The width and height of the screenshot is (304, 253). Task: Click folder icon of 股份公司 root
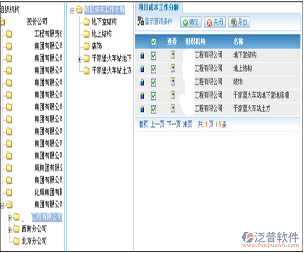(2, 22)
